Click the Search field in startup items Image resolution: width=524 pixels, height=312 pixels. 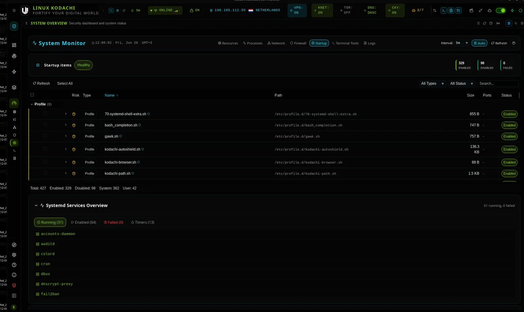click(498, 83)
